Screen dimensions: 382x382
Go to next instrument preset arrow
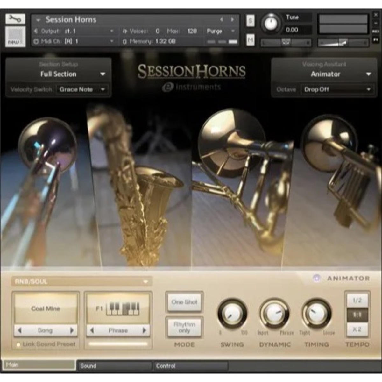click(232, 20)
